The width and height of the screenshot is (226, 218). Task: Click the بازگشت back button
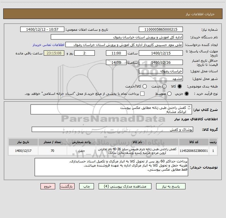coord(67,186)
